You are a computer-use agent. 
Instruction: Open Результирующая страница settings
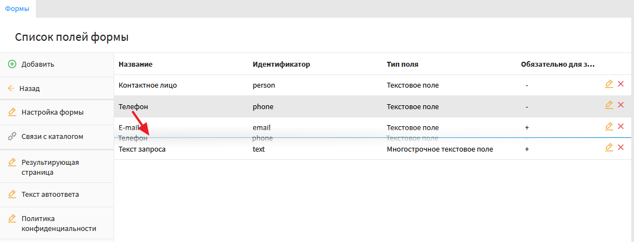51,167
